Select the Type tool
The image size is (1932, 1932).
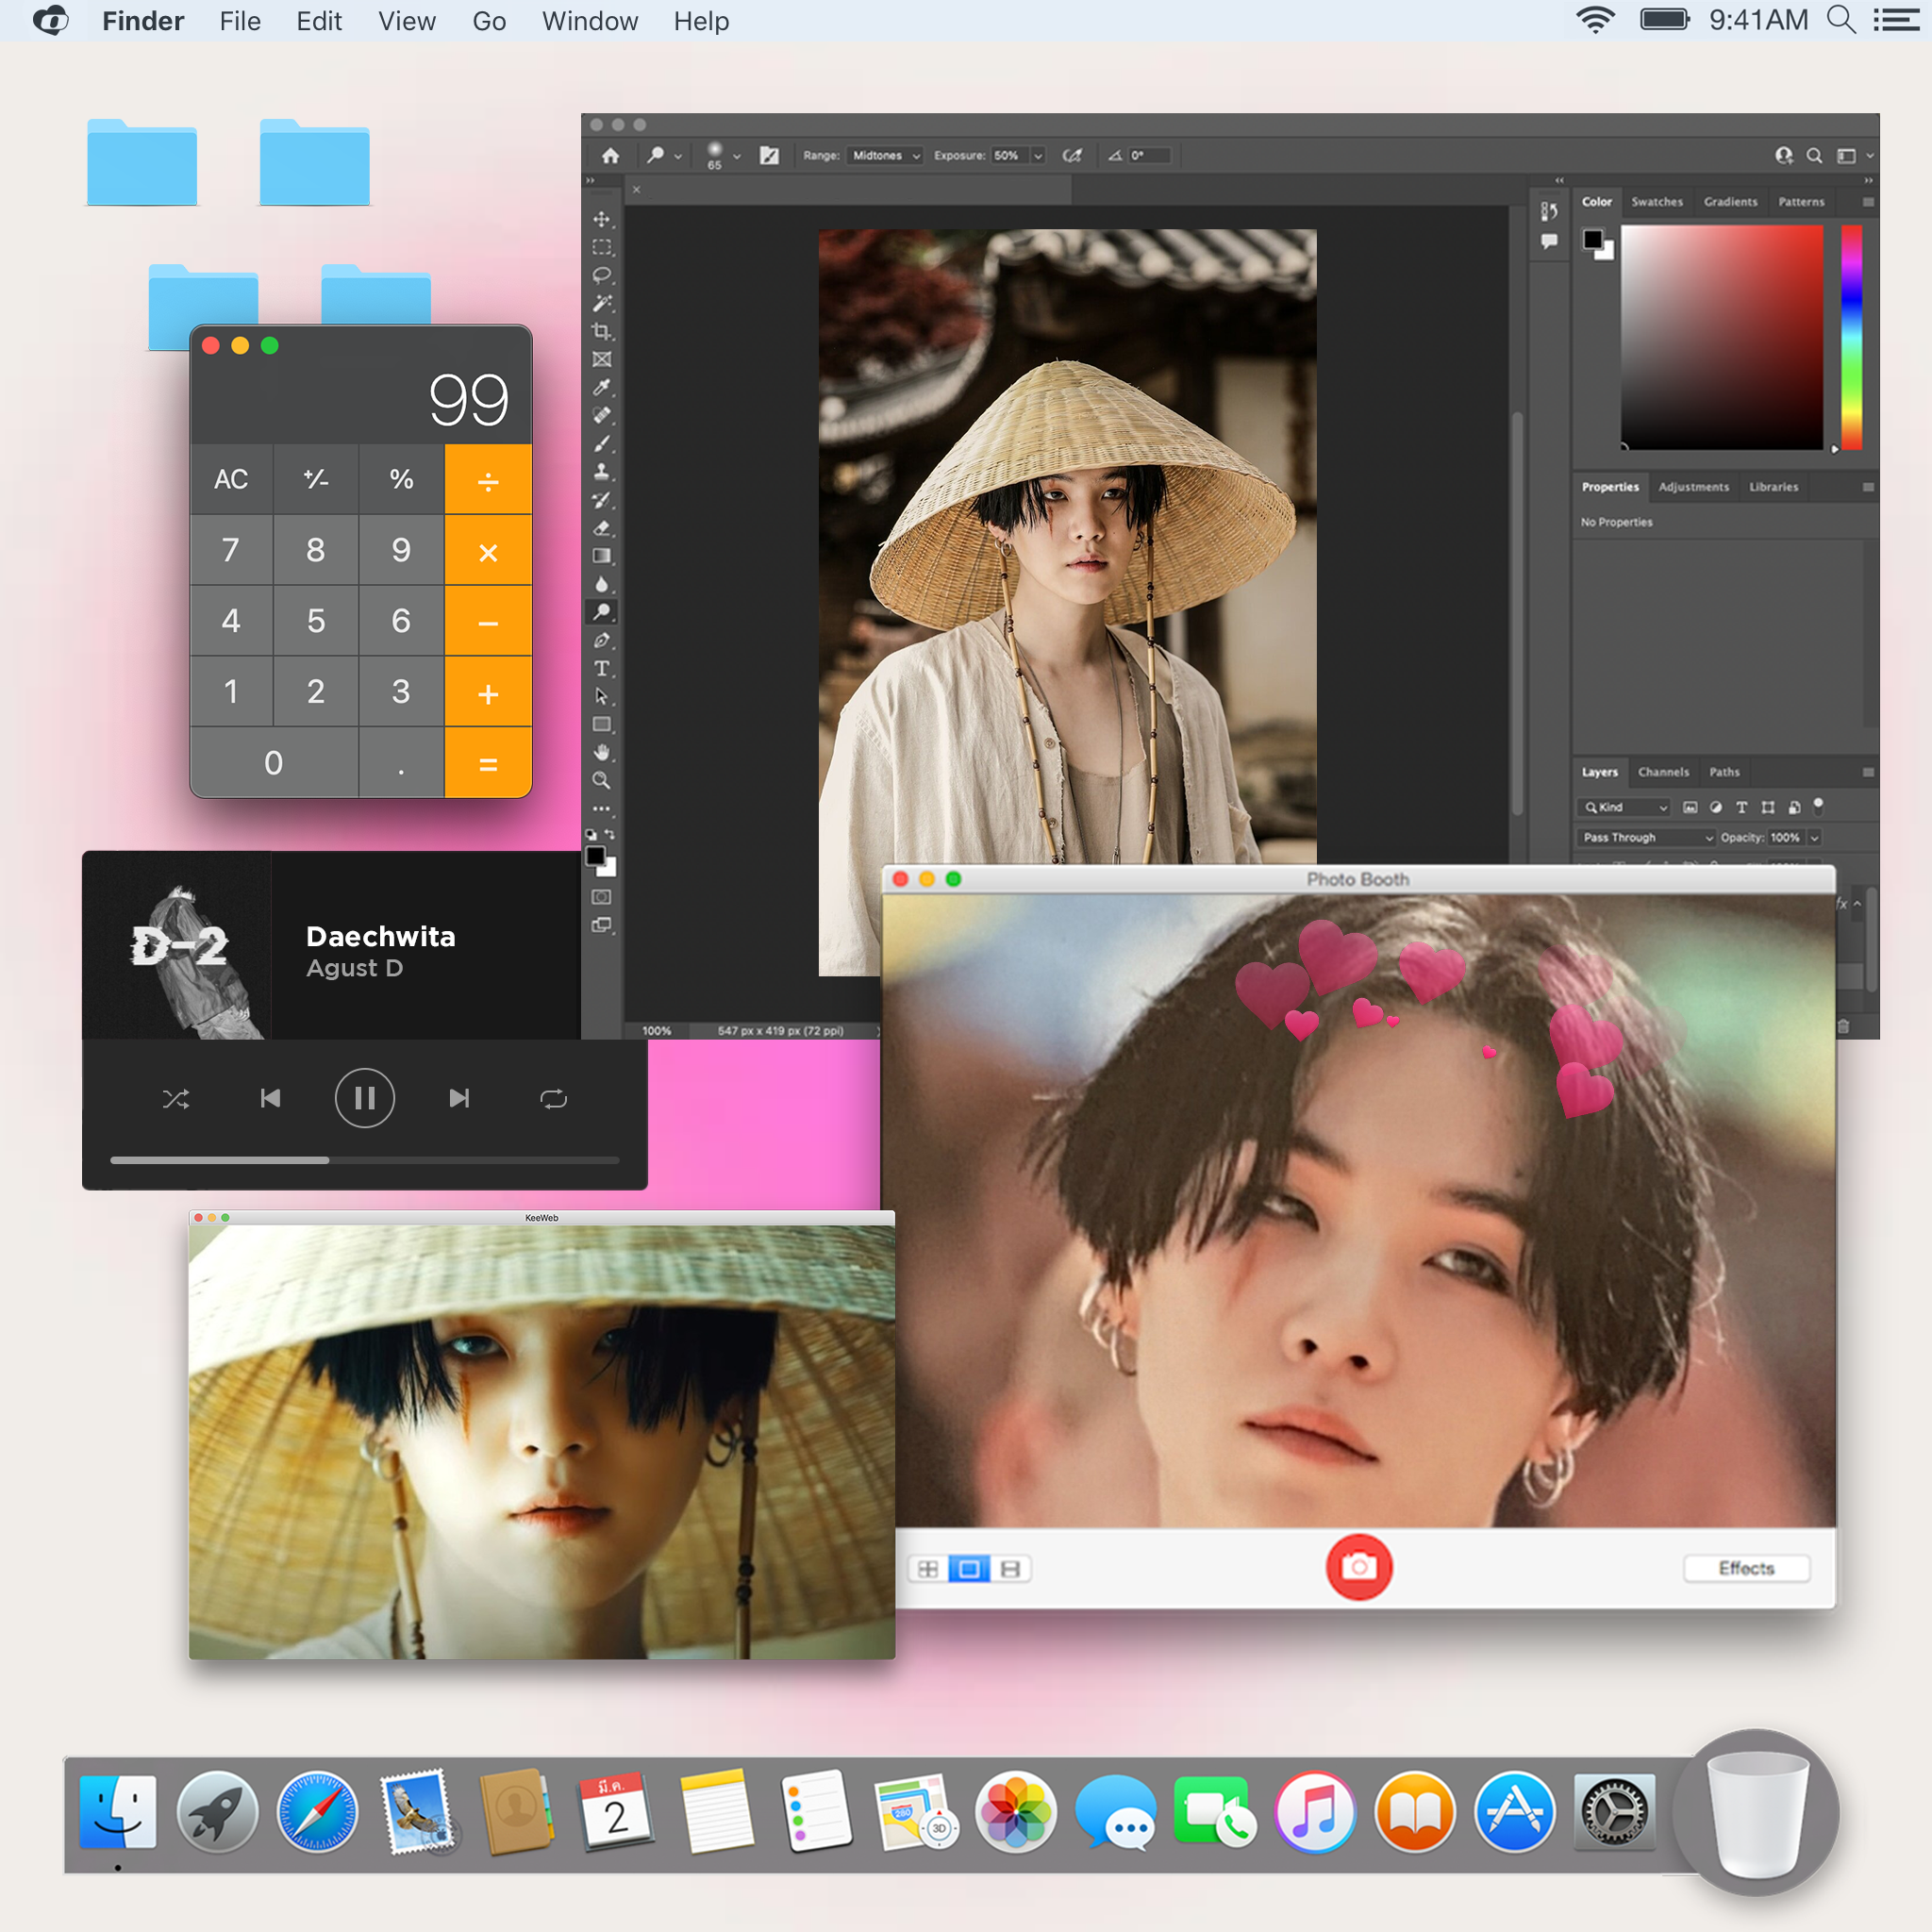(x=601, y=668)
